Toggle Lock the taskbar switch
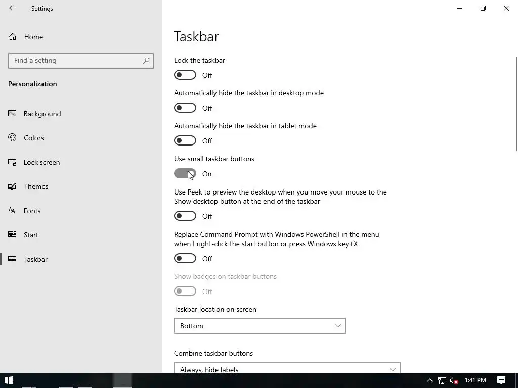The height and width of the screenshot is (388, 518). click(185, 75)
